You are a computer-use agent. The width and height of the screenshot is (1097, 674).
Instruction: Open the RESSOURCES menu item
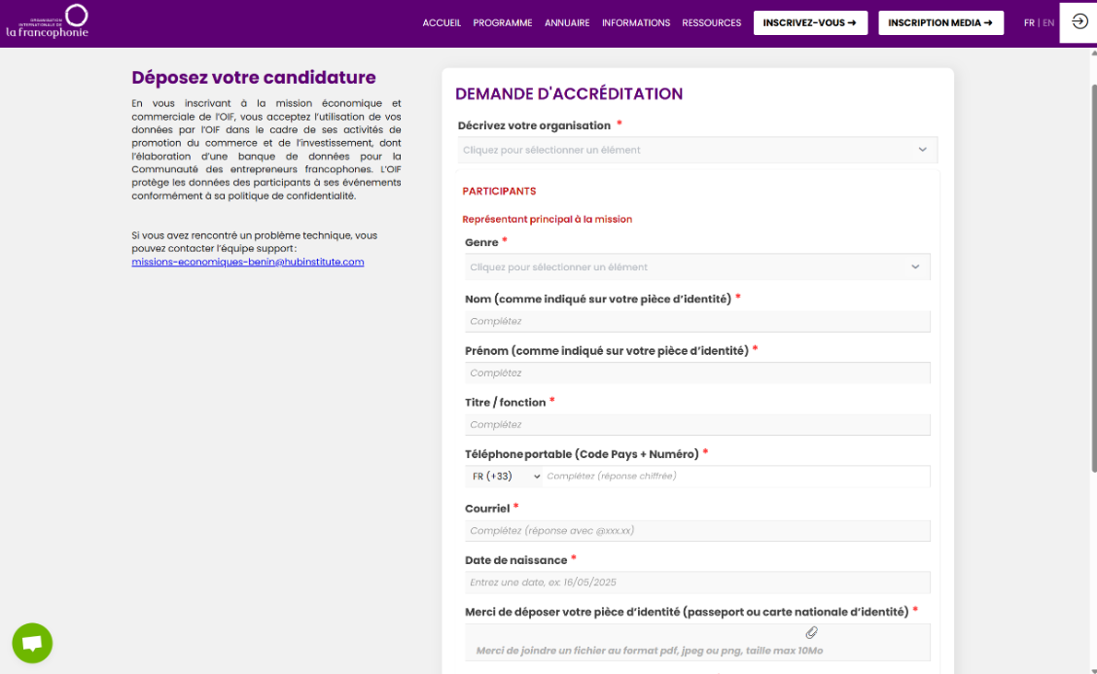pyautogui.click(x=711, y=23)
